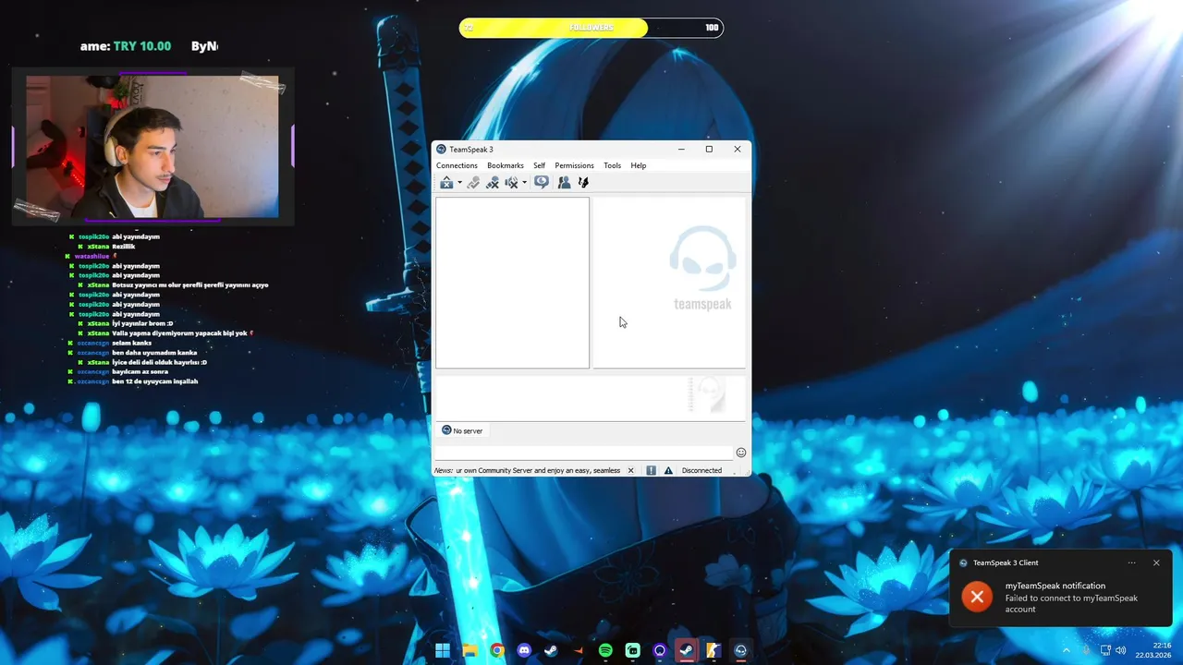Click the Disconnected status text
This screenshot has width=1183, height=665.
[701, 470]
